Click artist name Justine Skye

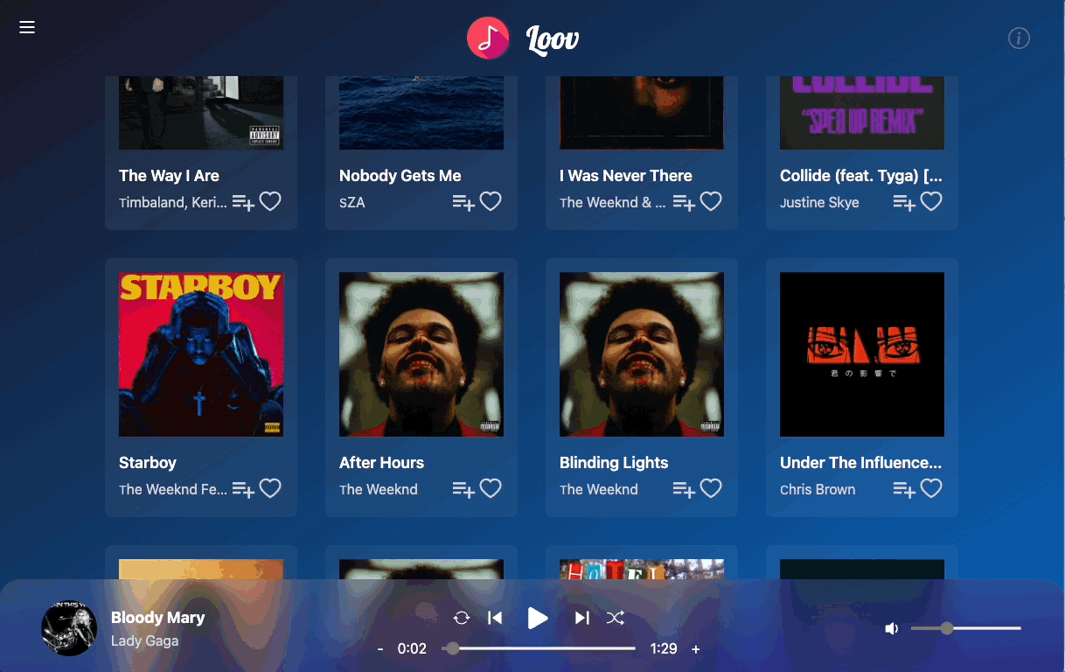[819, 202]
